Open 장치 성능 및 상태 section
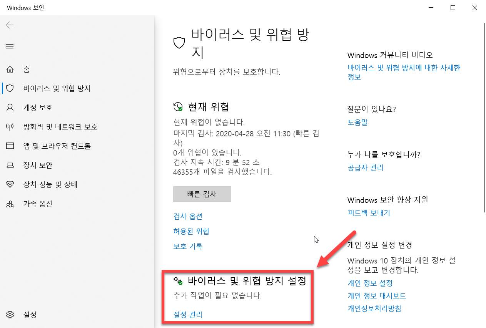Image resolution: width=486 pixels, height=328 pixels. 50,184
